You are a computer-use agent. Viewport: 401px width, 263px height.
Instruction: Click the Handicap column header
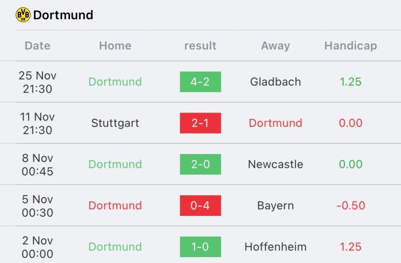tap(350, 46)
